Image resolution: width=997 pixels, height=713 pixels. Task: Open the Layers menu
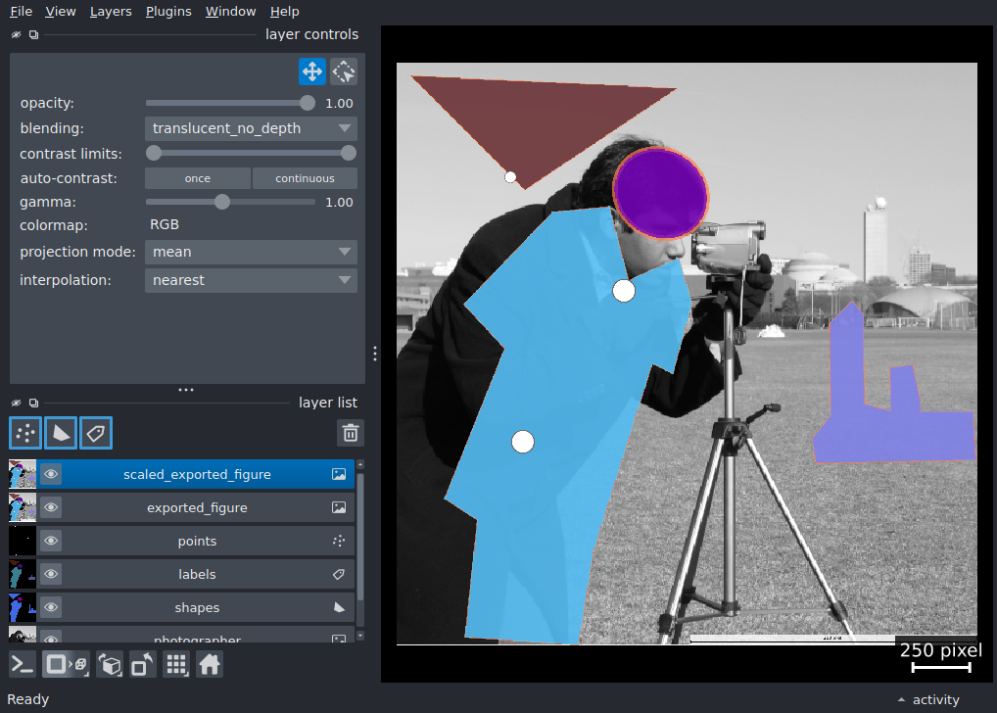click(111, 12)
